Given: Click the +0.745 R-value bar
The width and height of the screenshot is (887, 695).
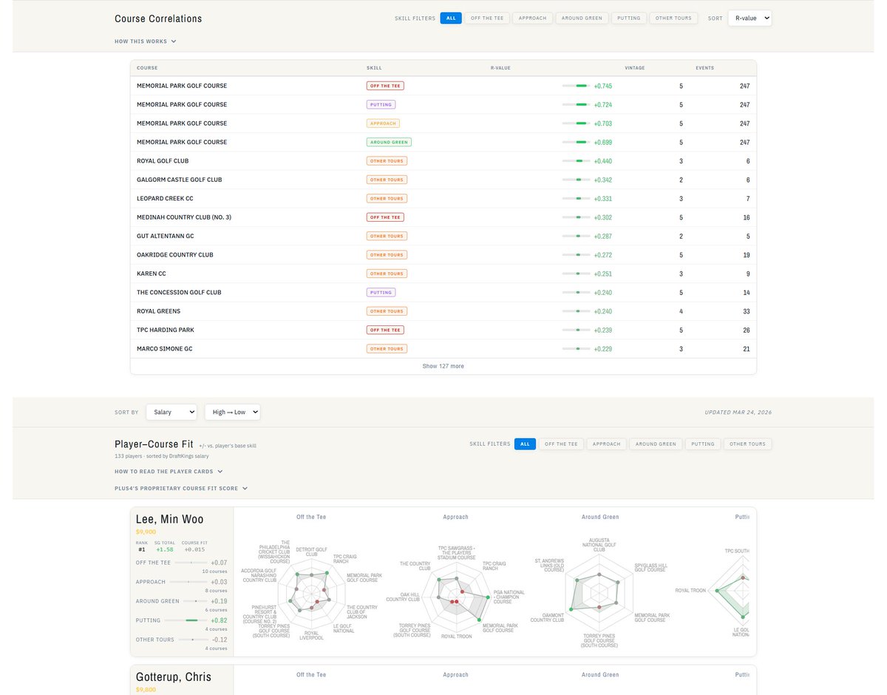Looking at the screenshot, I should pyautogui.click(x=577, y=86).
